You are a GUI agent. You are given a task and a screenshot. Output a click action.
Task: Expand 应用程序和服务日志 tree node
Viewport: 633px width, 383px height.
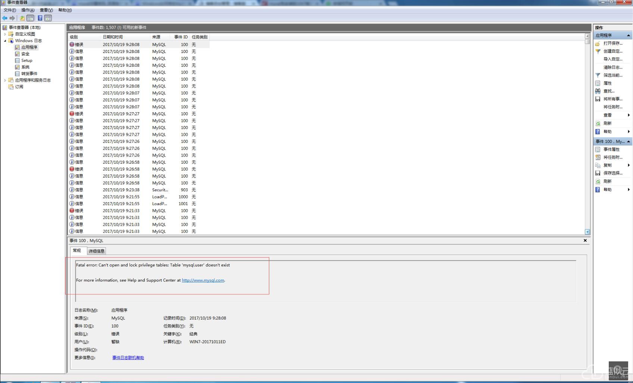[x=5, y=80]
